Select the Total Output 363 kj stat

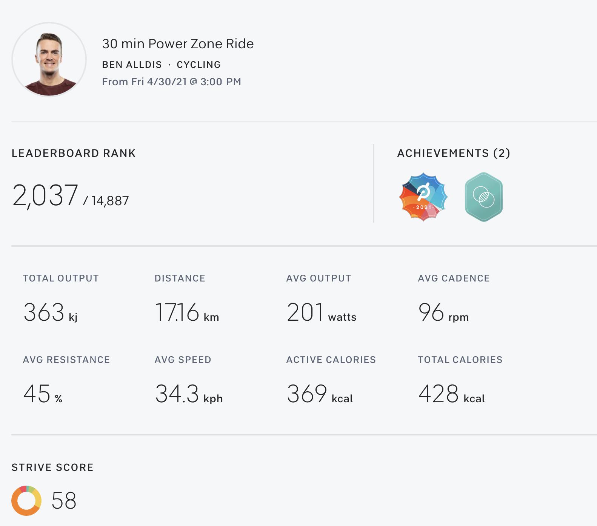click(50, 312)
